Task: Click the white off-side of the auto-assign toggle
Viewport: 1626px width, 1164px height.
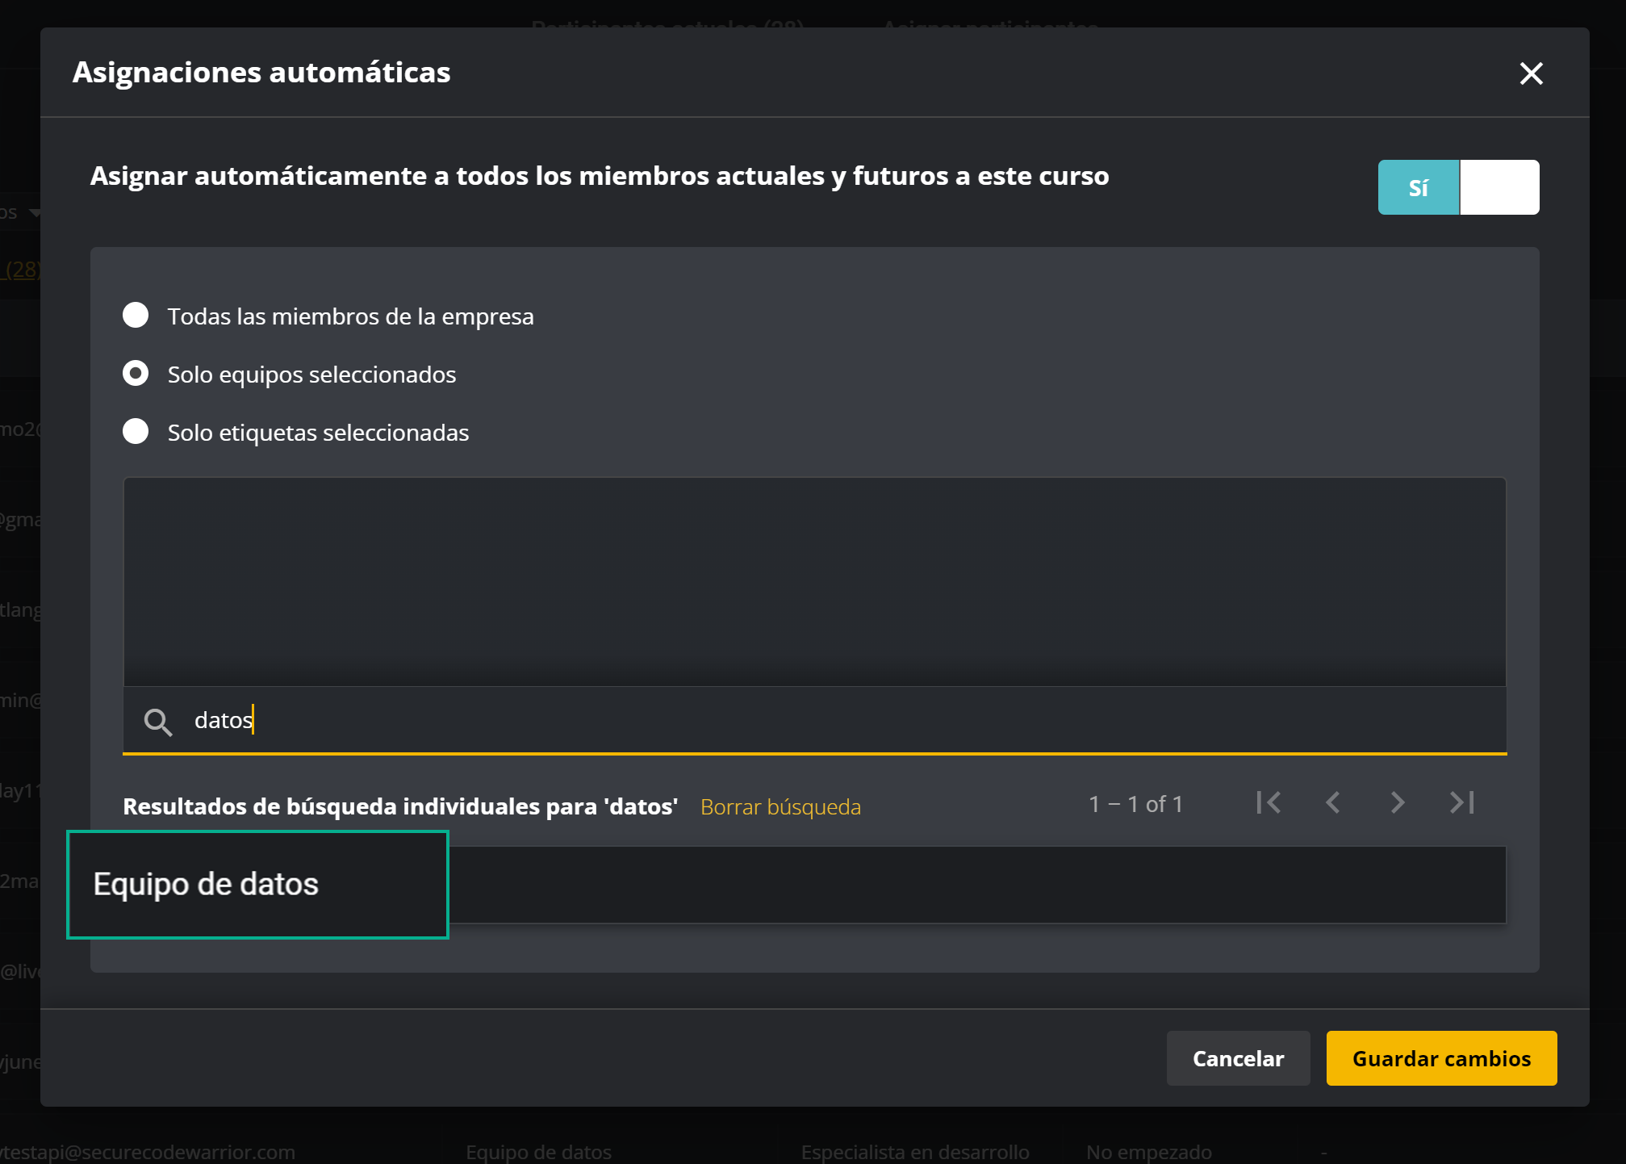Action: pos(1499,187)
